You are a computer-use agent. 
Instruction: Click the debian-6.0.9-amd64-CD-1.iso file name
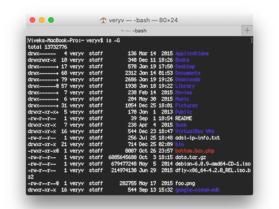[213, 164]
